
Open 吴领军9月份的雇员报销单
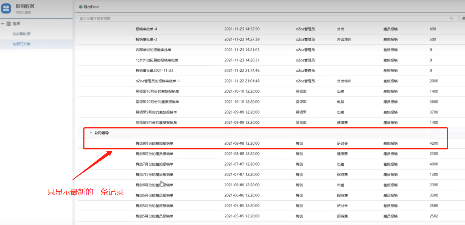point(156,123)
